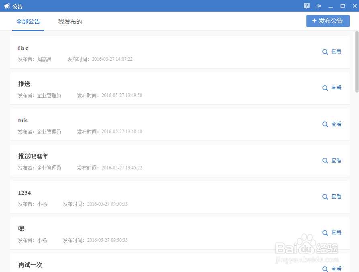Image resolution: width=359 pixels, height=272 pixels.
Task: Open 查看 link for 'f h c'
Action: (x=337, y=52)
